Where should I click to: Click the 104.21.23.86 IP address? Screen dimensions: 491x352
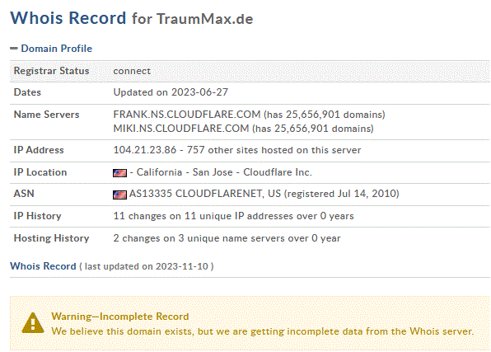[145, 150]
